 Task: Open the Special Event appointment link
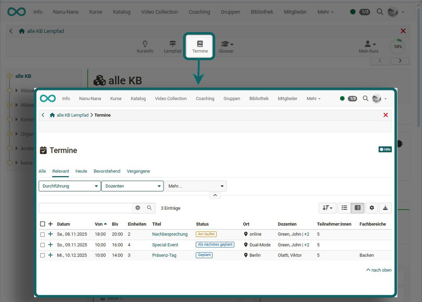165,245
